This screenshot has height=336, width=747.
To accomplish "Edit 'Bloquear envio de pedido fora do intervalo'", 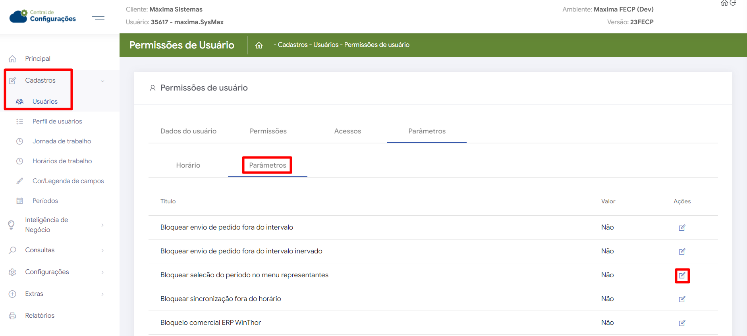I will click(682, 228).
